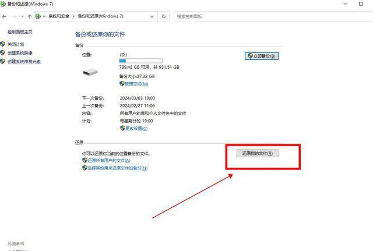
Task: Click shield icon beside 创建系统映像
Action: coord(2,52)
